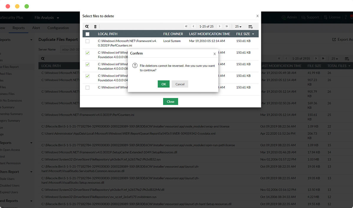The image size is (353, 208).
Task: Open search in the delete dialog
Action: (x=87, y=26)
